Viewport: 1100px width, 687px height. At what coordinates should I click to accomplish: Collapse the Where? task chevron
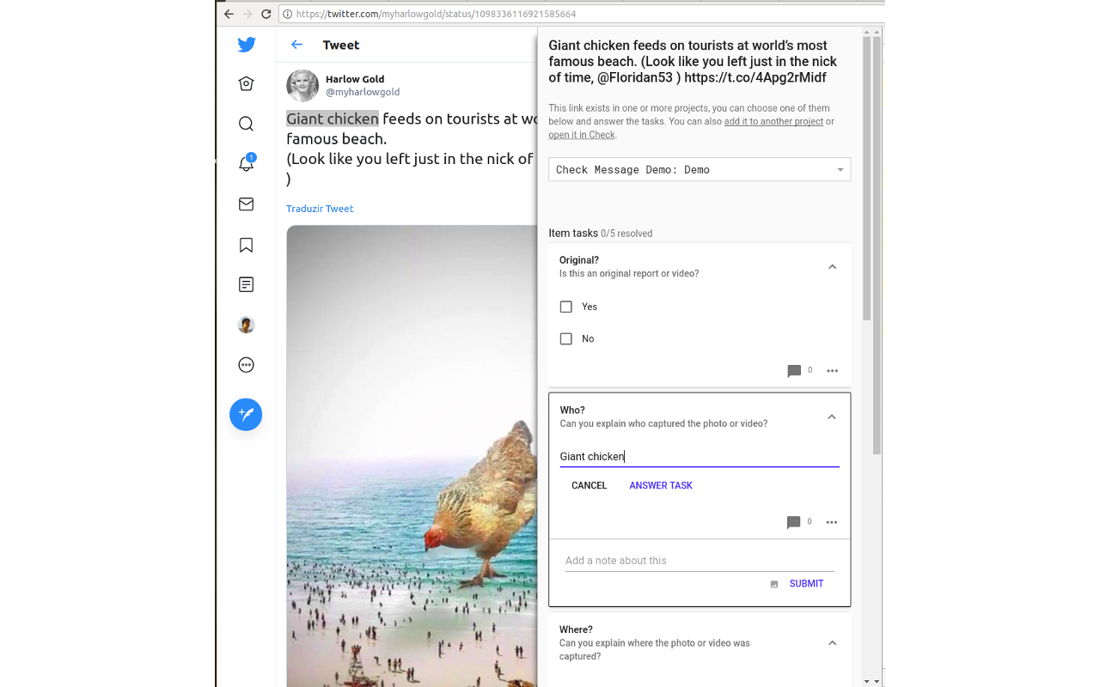832,643
